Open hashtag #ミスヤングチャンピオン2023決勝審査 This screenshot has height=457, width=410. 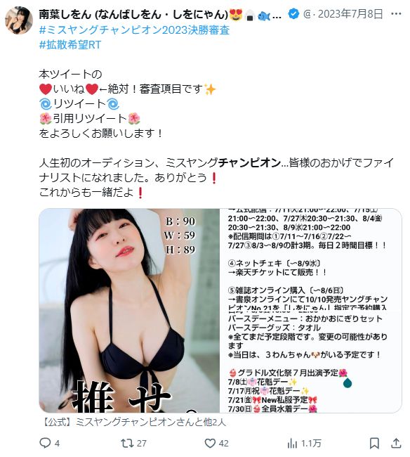click(x=134, y=30)
